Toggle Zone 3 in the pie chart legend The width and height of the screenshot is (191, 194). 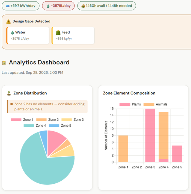tap(73, 120)
